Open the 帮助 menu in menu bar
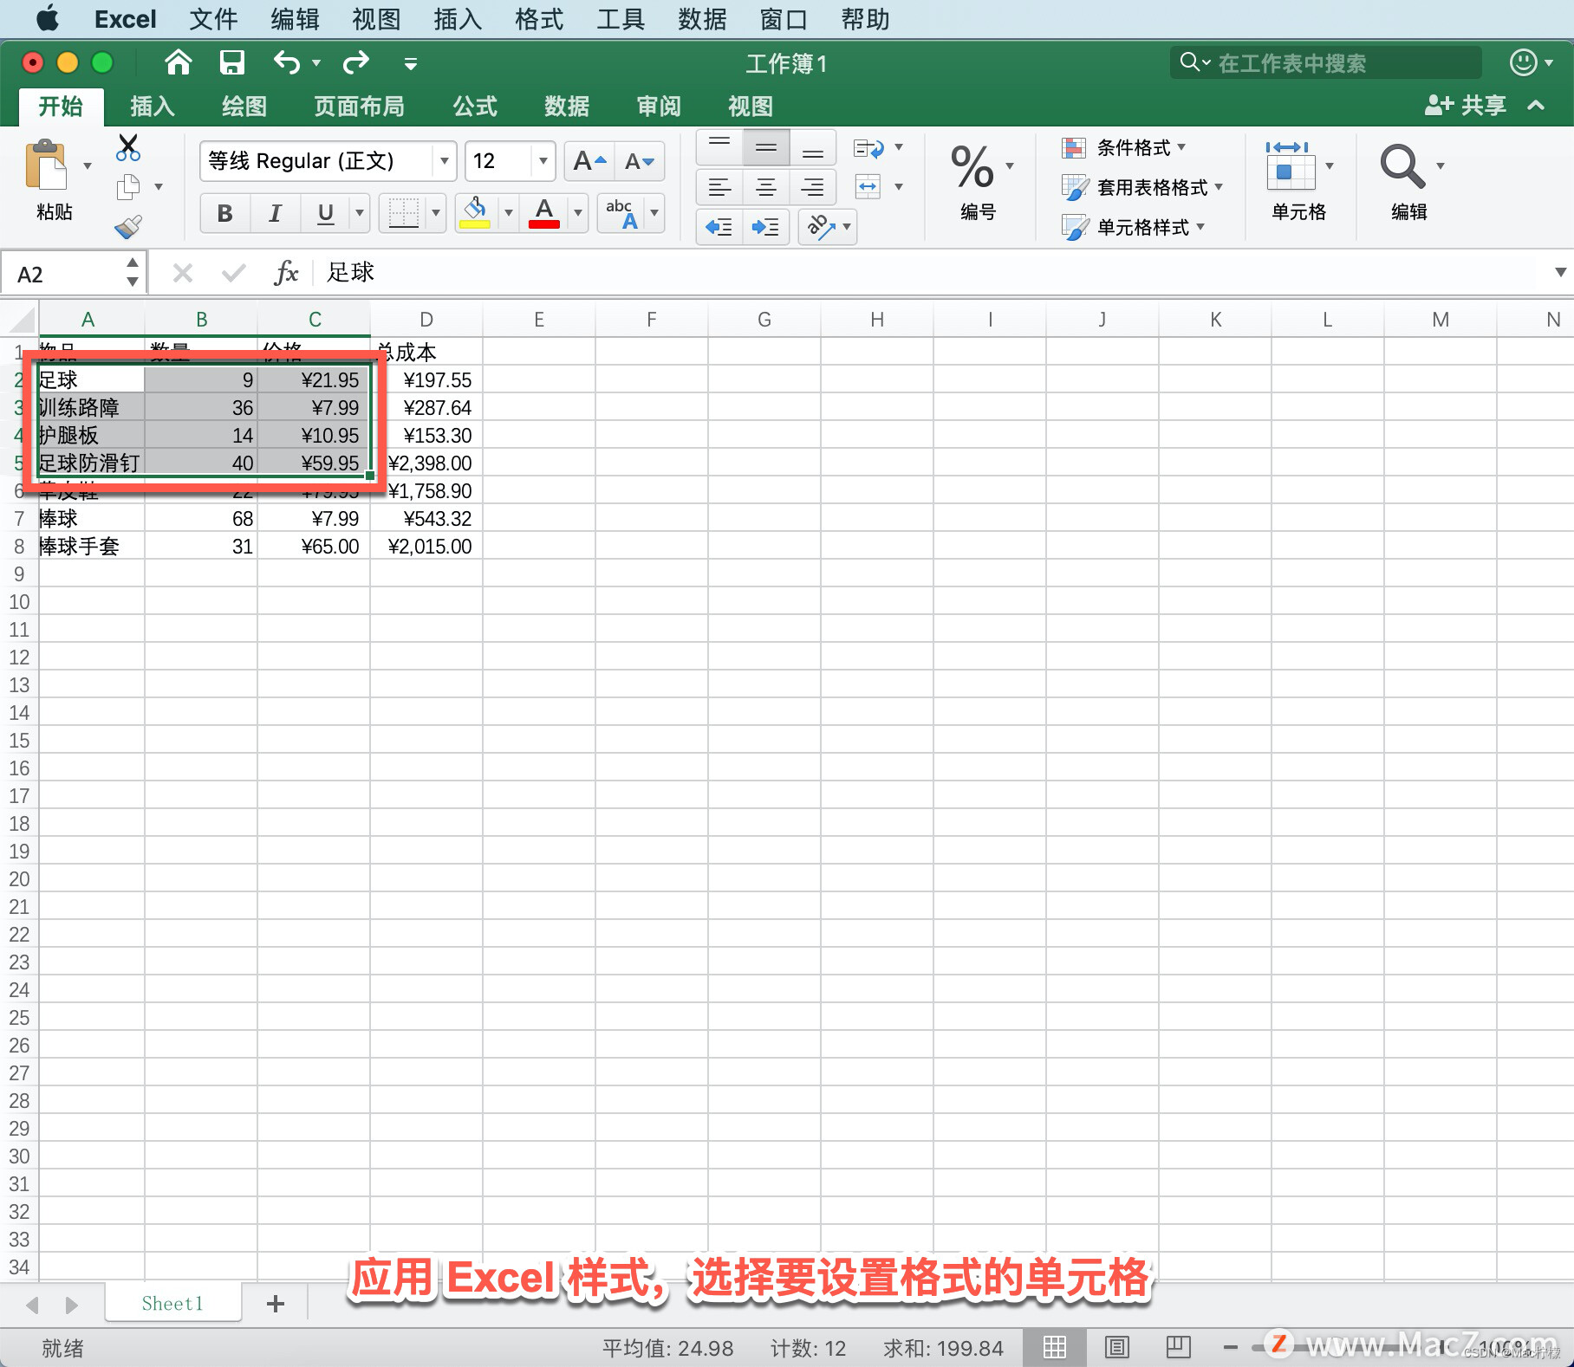This screenshot has width=1574, height=1367. coord(865,19)
